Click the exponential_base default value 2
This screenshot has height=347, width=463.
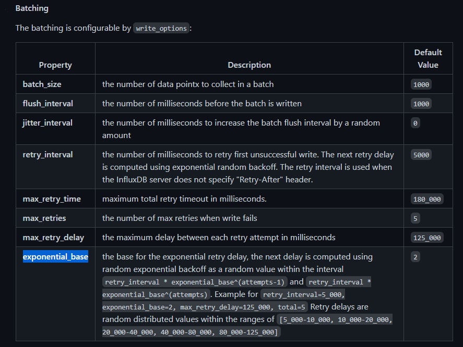tap(415, 257)
